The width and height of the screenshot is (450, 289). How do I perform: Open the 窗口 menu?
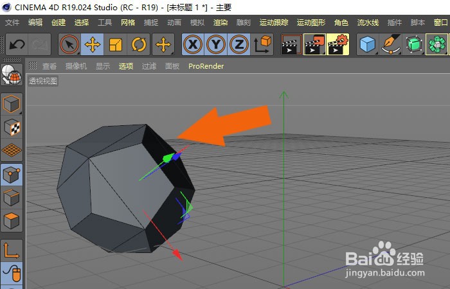(x=440, y=22)
